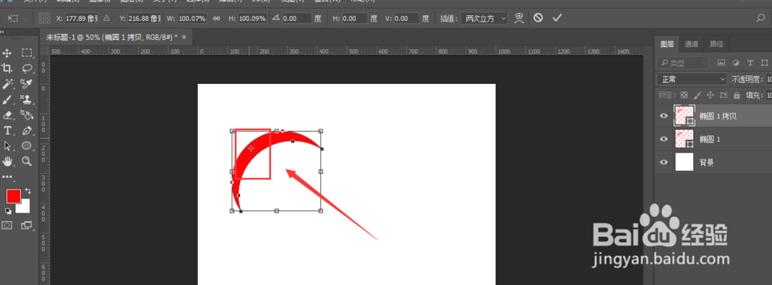
Task: Lock artboard auto-nesting
Action: click(723, 95)
